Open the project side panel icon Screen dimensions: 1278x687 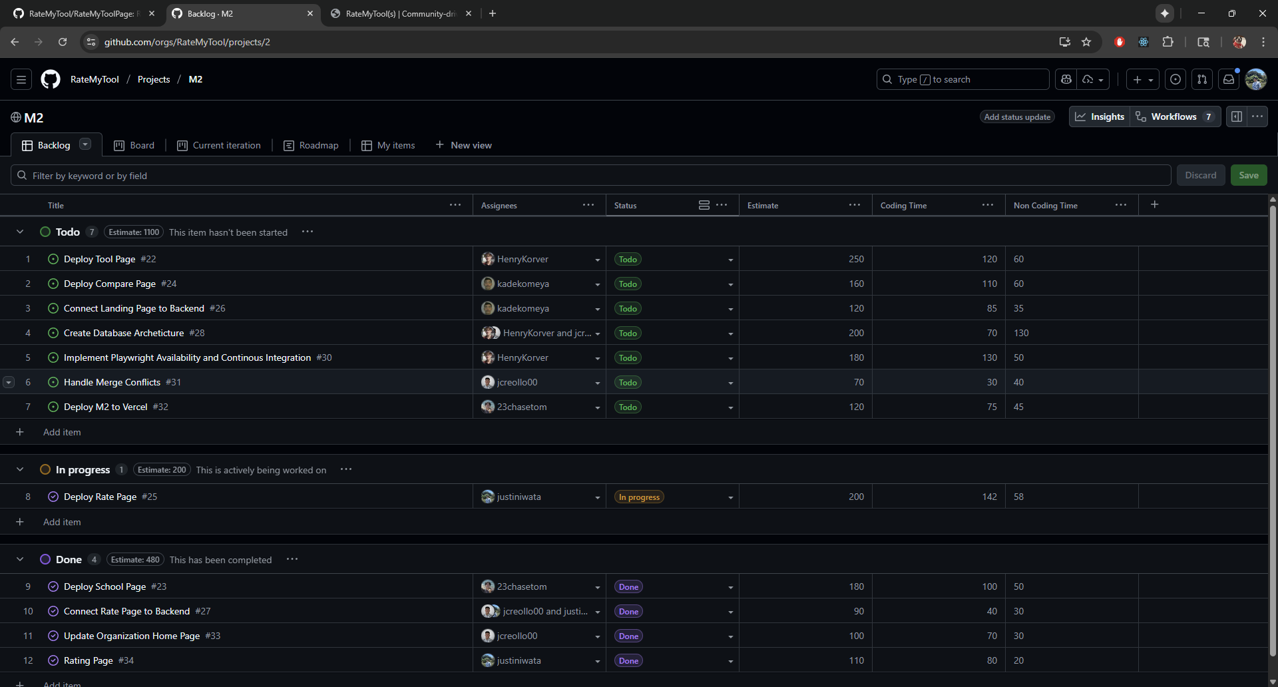point(1237,116)
